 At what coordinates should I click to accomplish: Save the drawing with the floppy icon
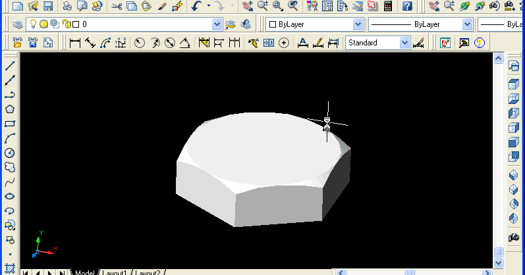pos(48,6)
